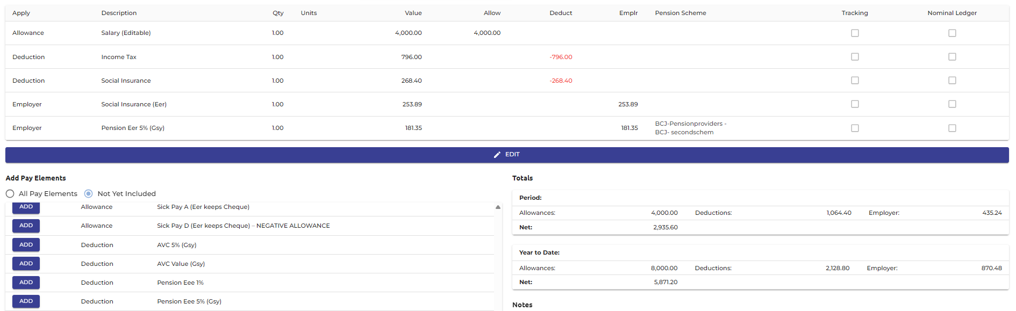Click year to date Net value 5,871.20

point(666,283)
